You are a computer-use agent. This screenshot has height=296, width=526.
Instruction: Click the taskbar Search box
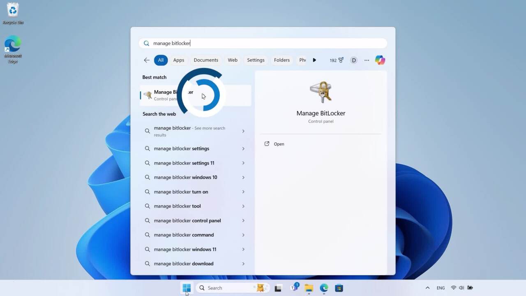pos(233,288)
